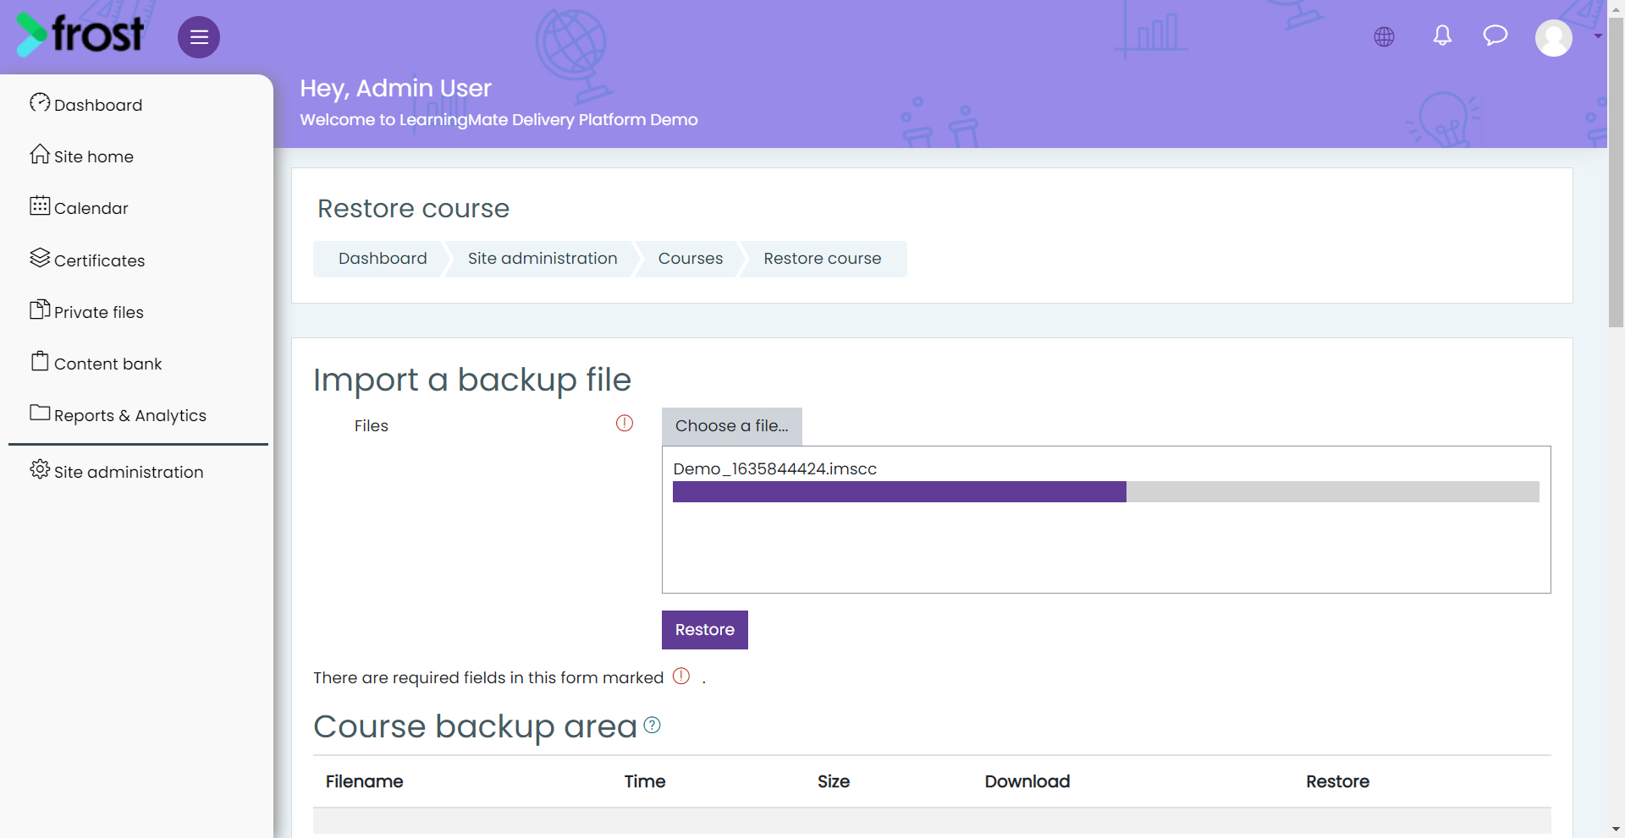This screenshot has width=1625, height=838.
Task: Select Courses breadcrumb link
Action: (x=691, y=259)
